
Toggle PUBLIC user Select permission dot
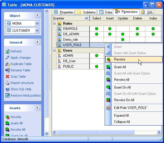tap(97, 66)
